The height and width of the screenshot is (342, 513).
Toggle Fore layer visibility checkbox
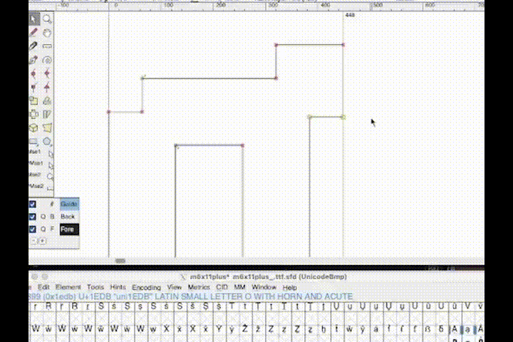33,229
